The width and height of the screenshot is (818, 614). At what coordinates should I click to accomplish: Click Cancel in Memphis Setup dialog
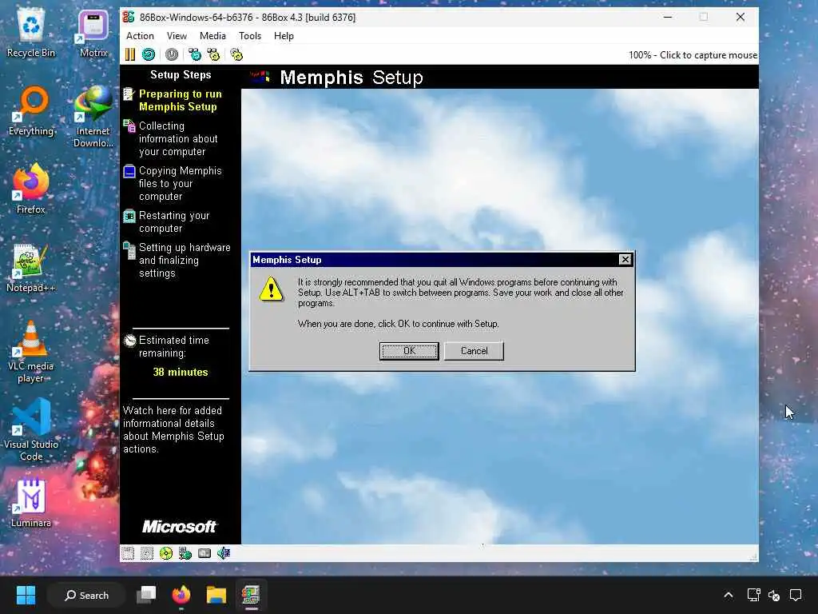tap(474, 351)
